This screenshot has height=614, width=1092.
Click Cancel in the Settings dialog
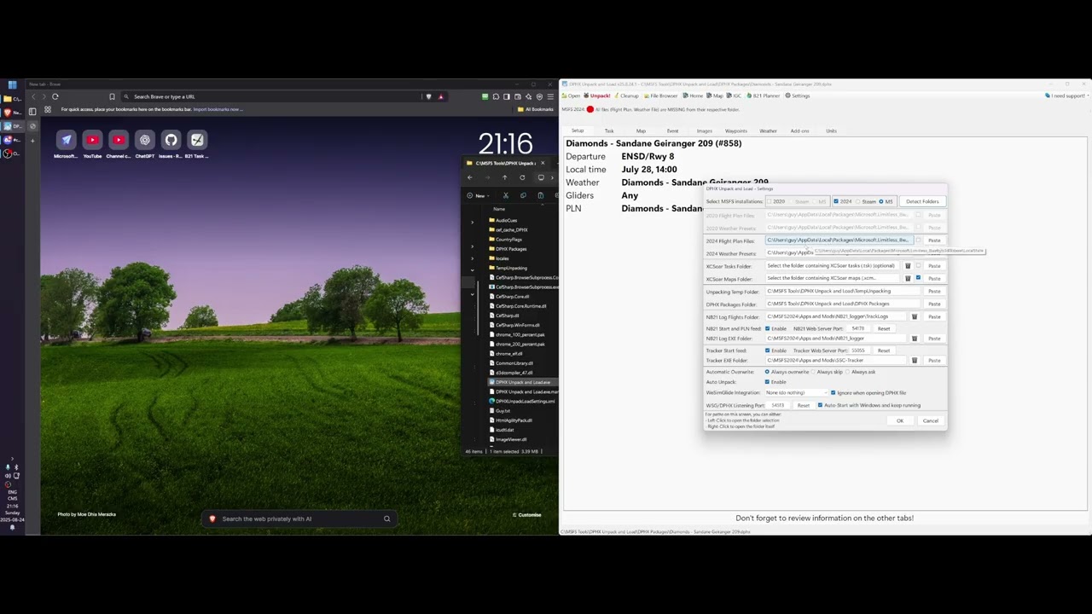click(931, 420)
